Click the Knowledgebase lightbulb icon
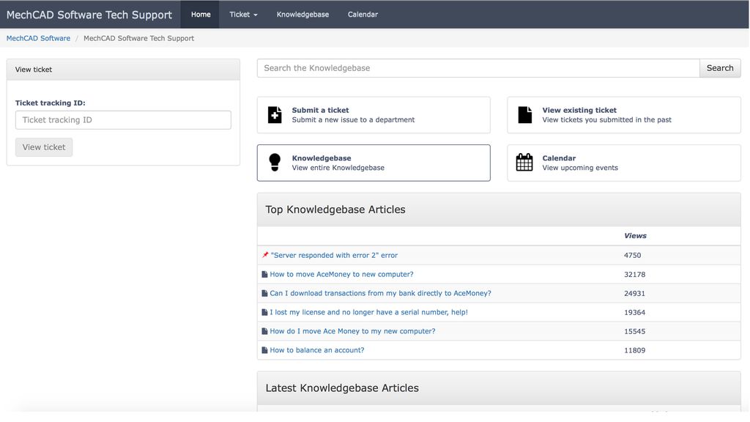Screen dimensions: 750x422 pos(275,163)
